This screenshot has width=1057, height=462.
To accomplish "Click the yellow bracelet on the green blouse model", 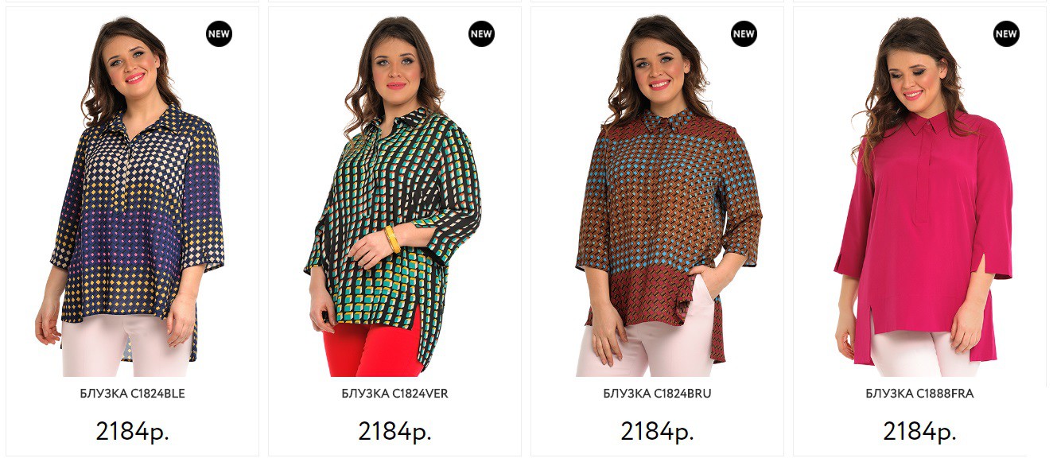I will pos(392,239).
